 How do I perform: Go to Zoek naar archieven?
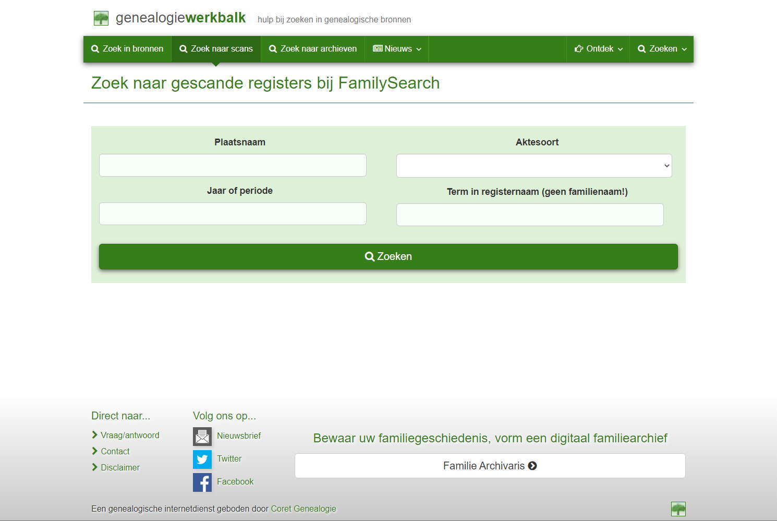[313, 49]
